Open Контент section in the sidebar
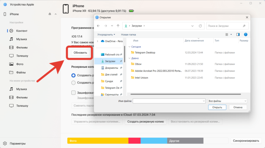Viewport: 265px width, 148px height. click(21, 31)
